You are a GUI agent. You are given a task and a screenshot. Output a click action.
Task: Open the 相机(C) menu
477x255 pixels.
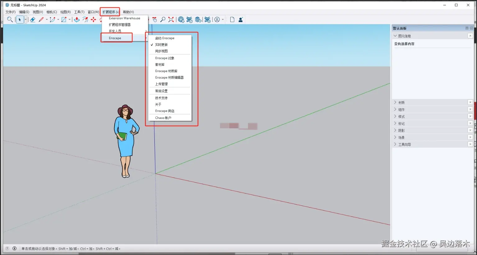click(x=52, y=12)
